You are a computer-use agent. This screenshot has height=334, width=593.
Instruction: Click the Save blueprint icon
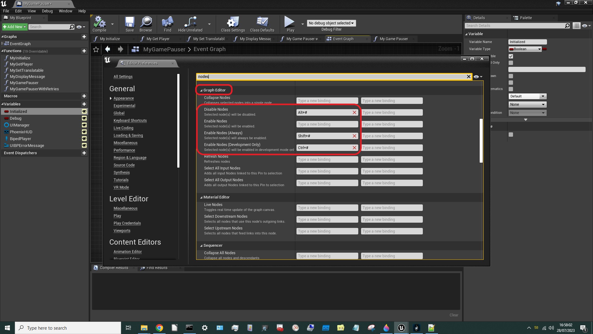[130, 24]
